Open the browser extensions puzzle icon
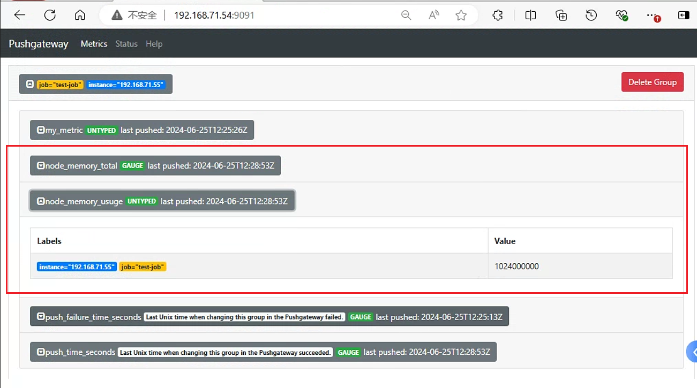697x388 pixels. [498, 16]
